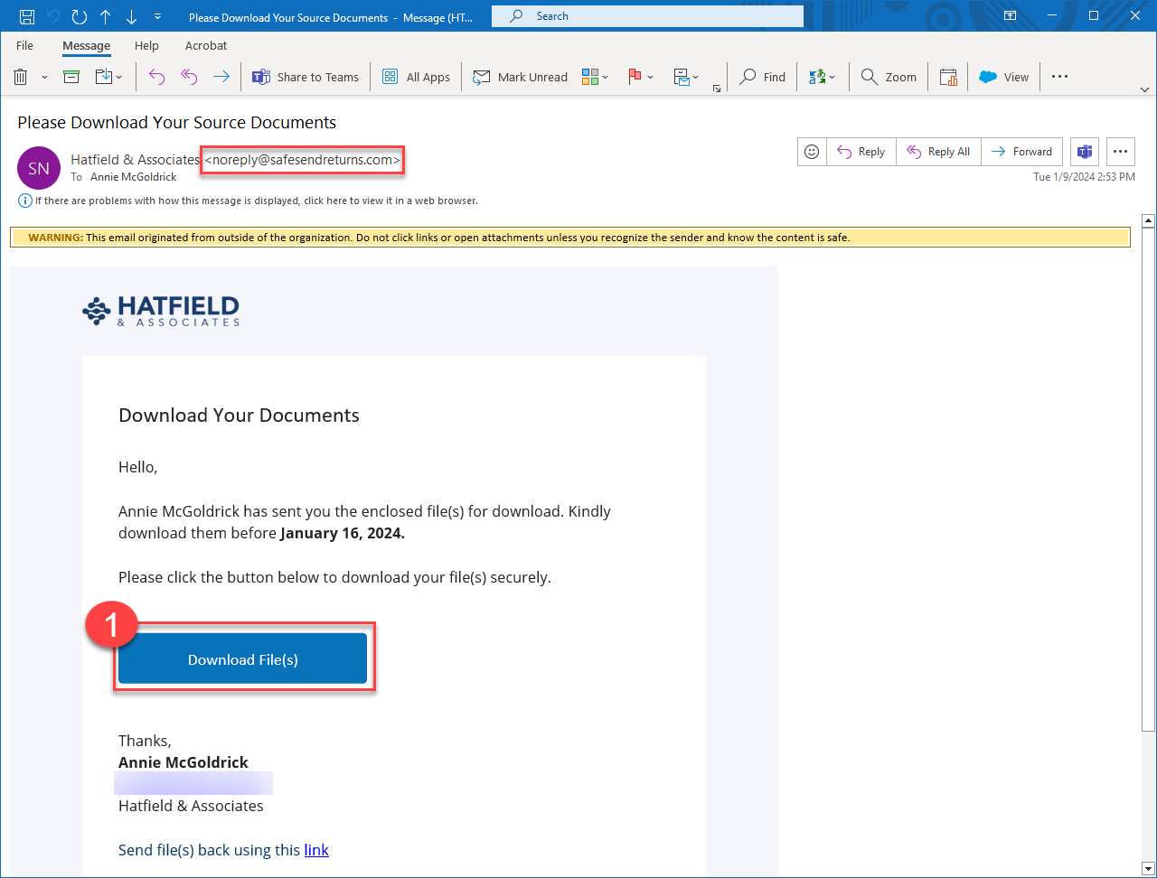Mark the message as unread
This screenshot has width=1157, height=878.
[521, 77]
